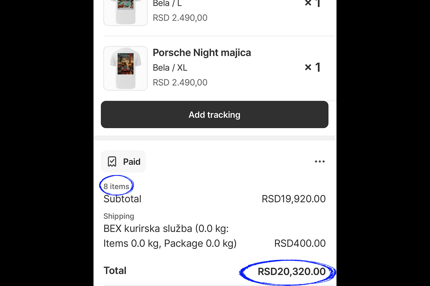This screenshot has width=430, height=286.
Task: Select the Subtotal label
Action: [x=122, y=199]
